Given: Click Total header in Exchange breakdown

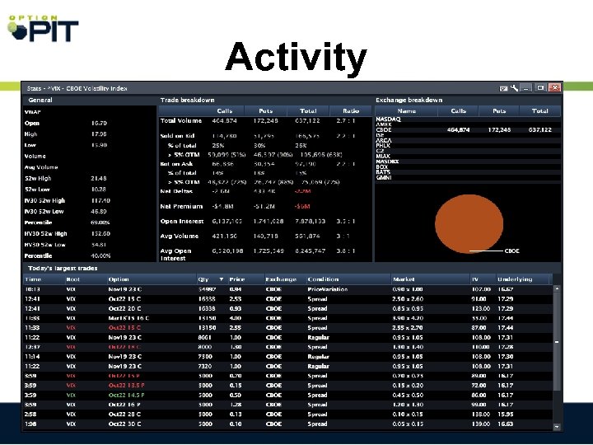Looking at the screenshot, I should point(539,111).
